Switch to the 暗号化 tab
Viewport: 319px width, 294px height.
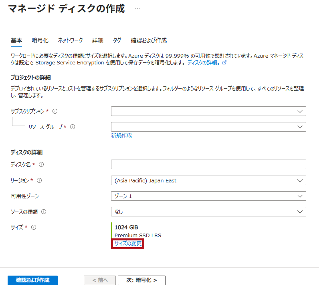tap(40, 40)
